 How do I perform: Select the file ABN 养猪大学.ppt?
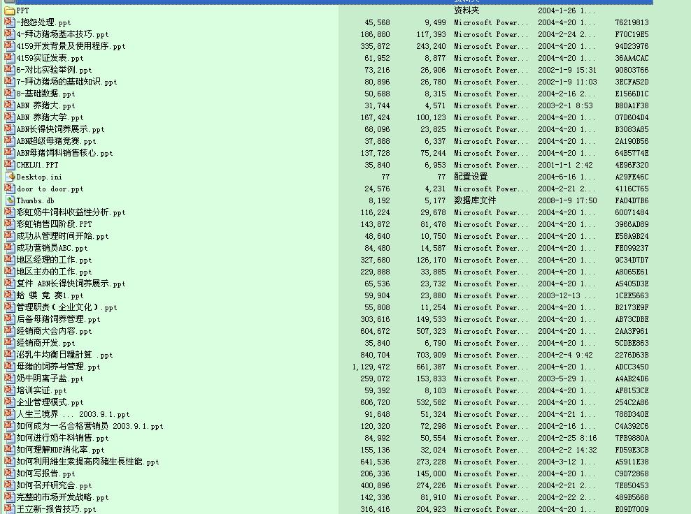pyautogui.click(x=50, y=117)
